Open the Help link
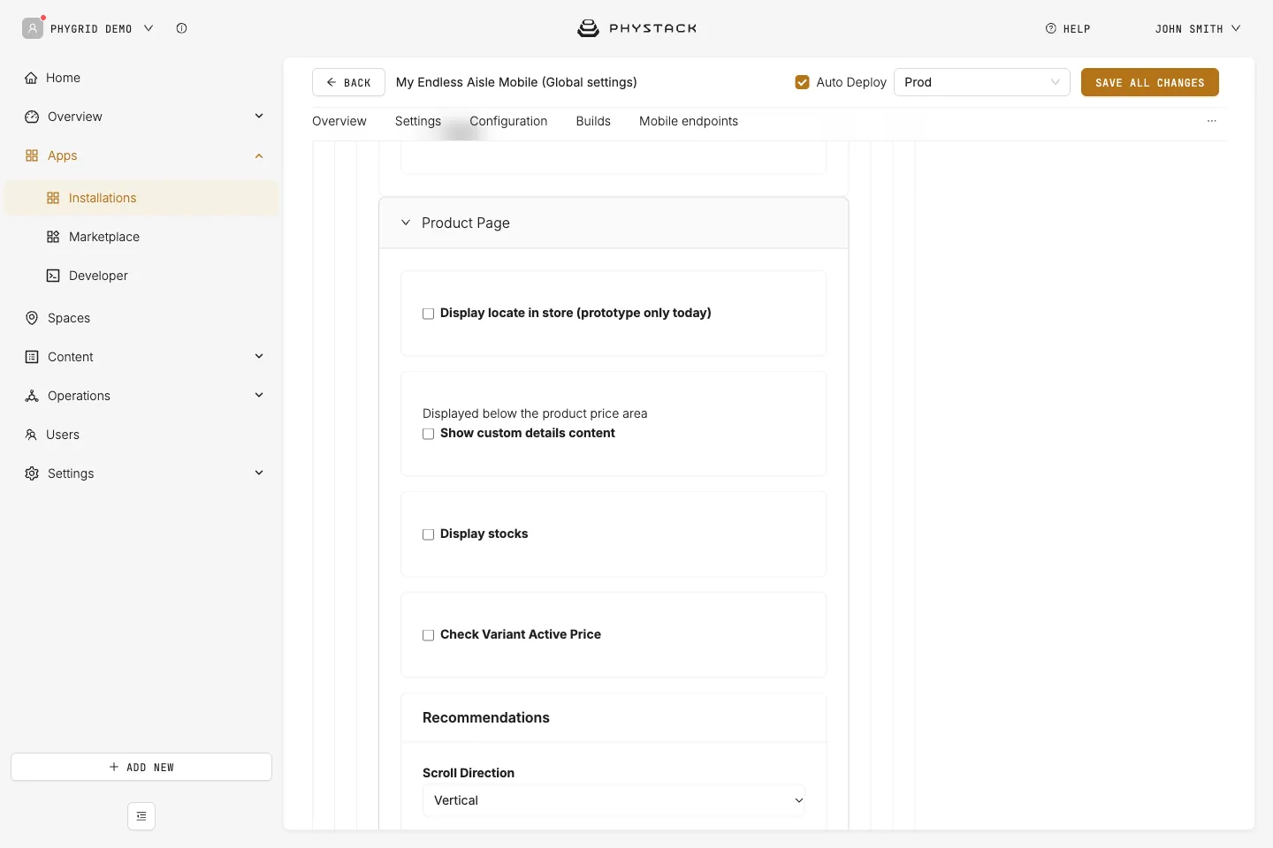This screenshot has height=848, width=1273. tap(1068, 28)
